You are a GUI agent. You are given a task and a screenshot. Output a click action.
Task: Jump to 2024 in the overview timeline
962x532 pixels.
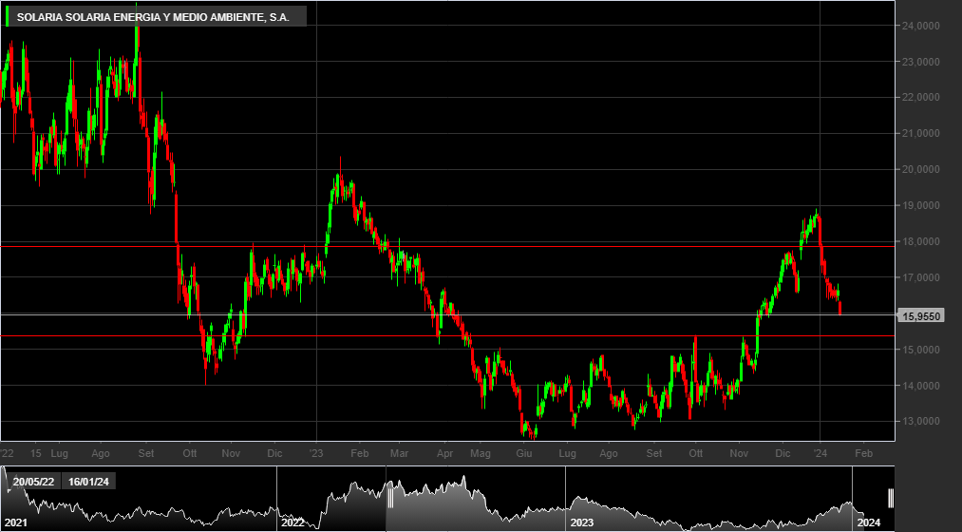point(868,522)
